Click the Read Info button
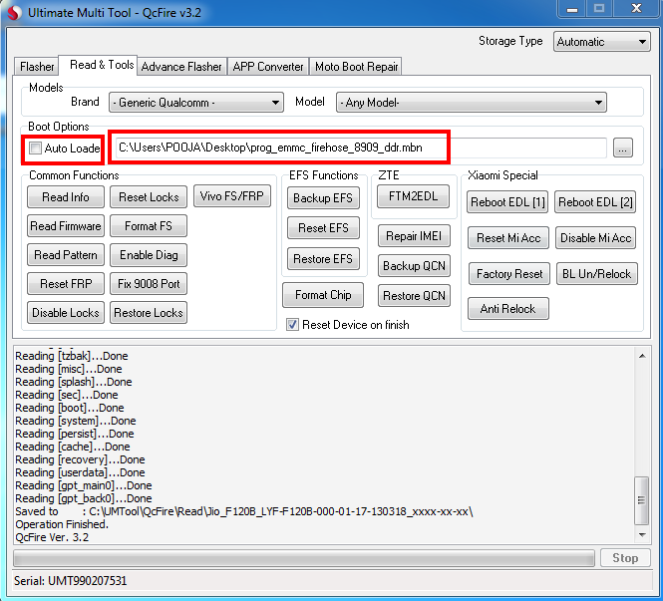Image resolution: width=663 pixels, height=601 pixels. [x=66, y=197]
